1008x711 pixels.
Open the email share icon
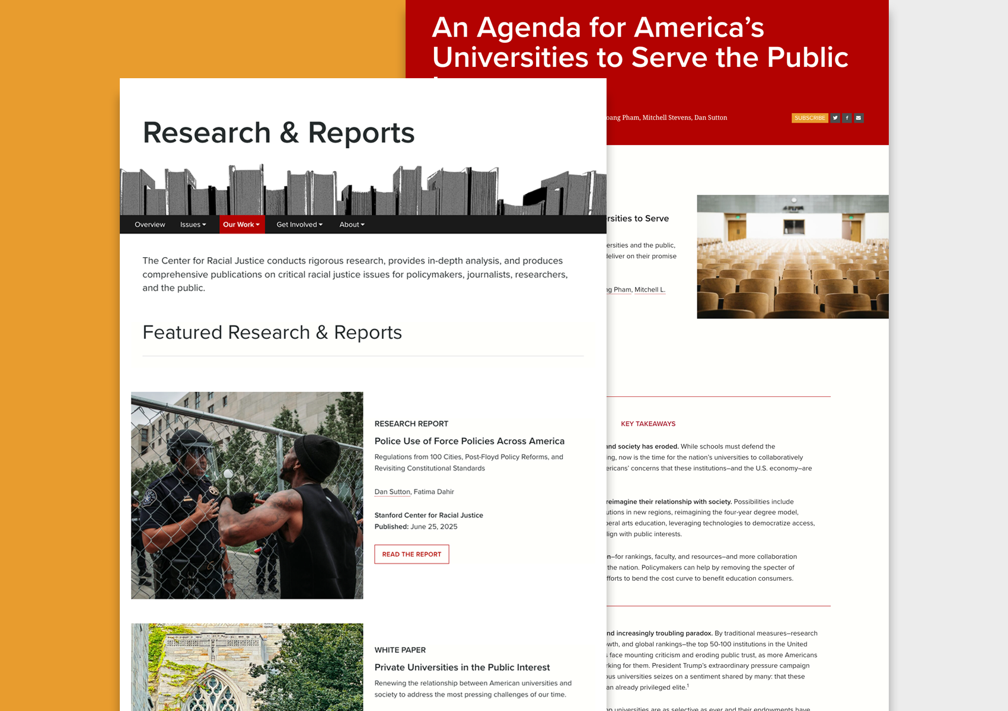859,118
